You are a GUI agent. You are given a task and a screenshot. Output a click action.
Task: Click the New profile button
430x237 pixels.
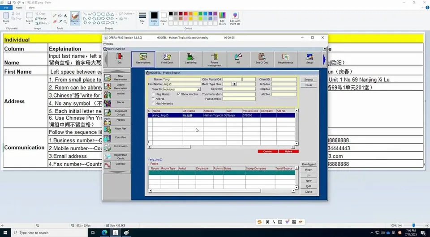309,181
